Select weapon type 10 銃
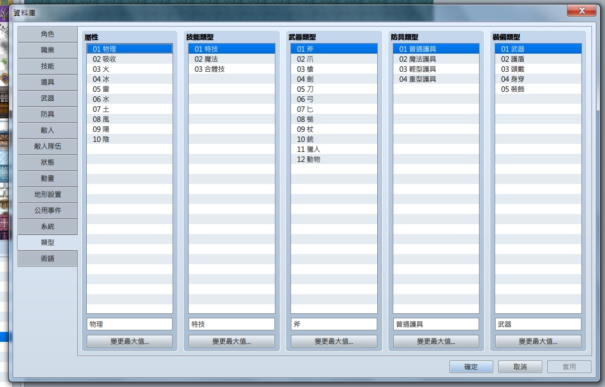Screen dimensions: 605x387 [x=334, y=139]
